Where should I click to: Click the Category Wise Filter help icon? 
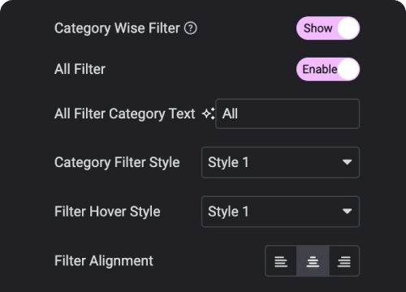[x=191, y=28]
